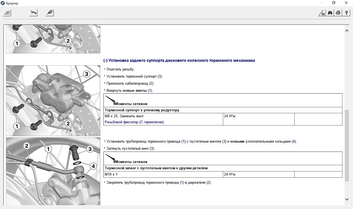Click the BMW logo in title bar
The width and height of the screenshot is (353, 209).
tap(3, 3)
